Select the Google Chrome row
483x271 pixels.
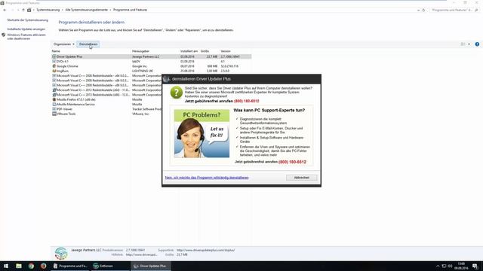pos(151,66)
